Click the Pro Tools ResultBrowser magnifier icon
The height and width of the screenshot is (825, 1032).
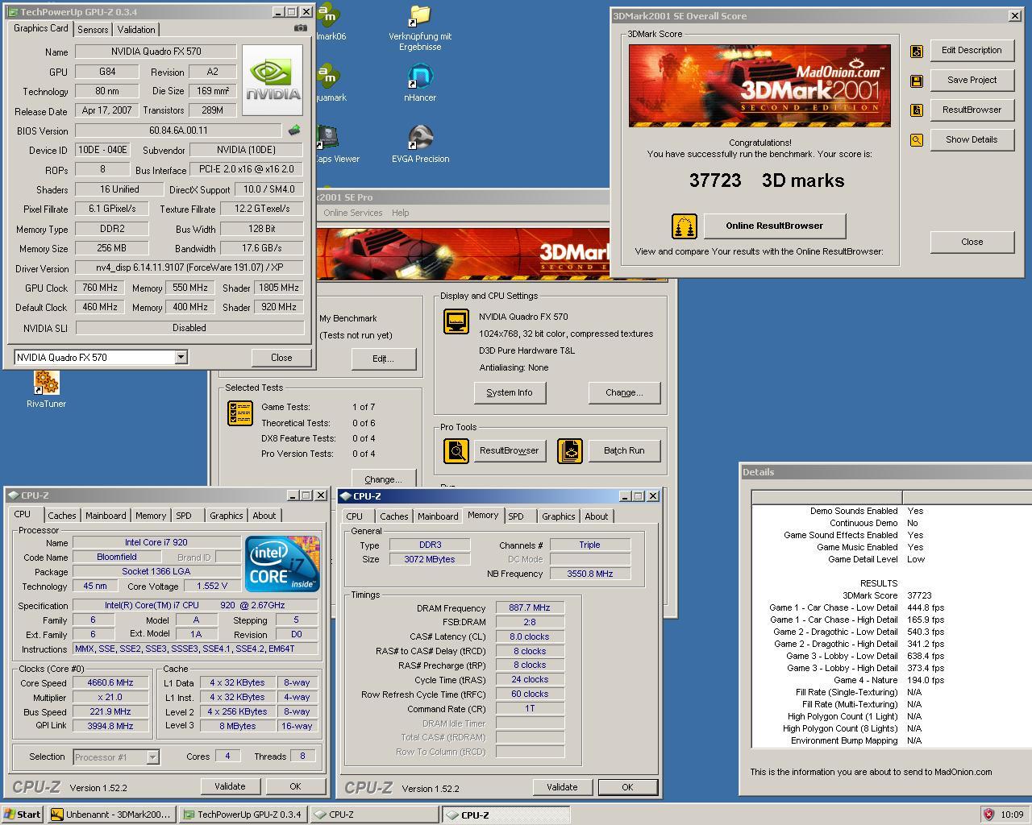click(456, 451)
